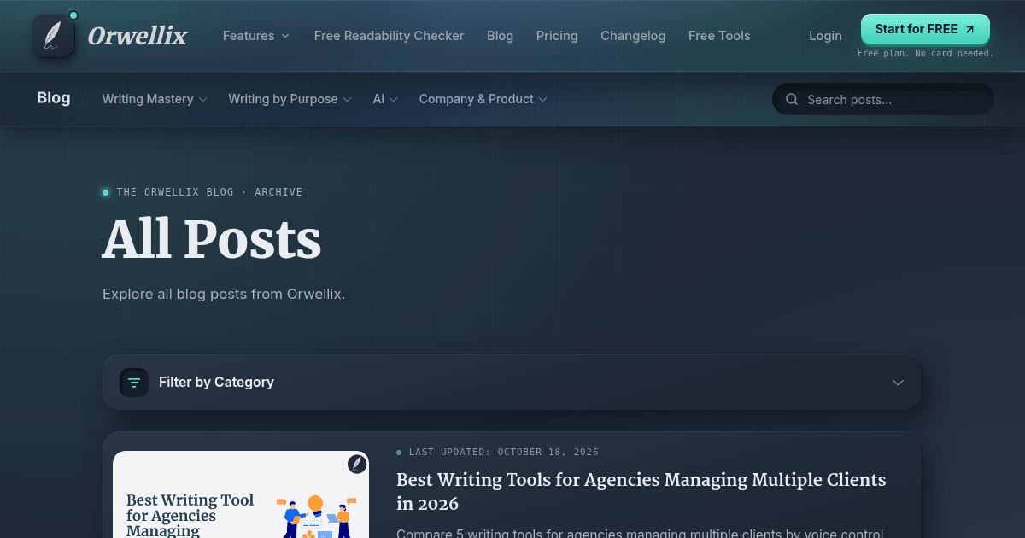Click the Orwellix brand name

coord(138,36)
